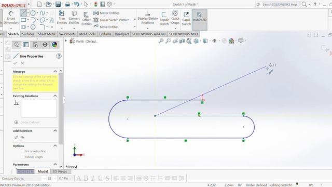Click Repair Sketch tool
The image size is (332, 187).
coord(164,19)
